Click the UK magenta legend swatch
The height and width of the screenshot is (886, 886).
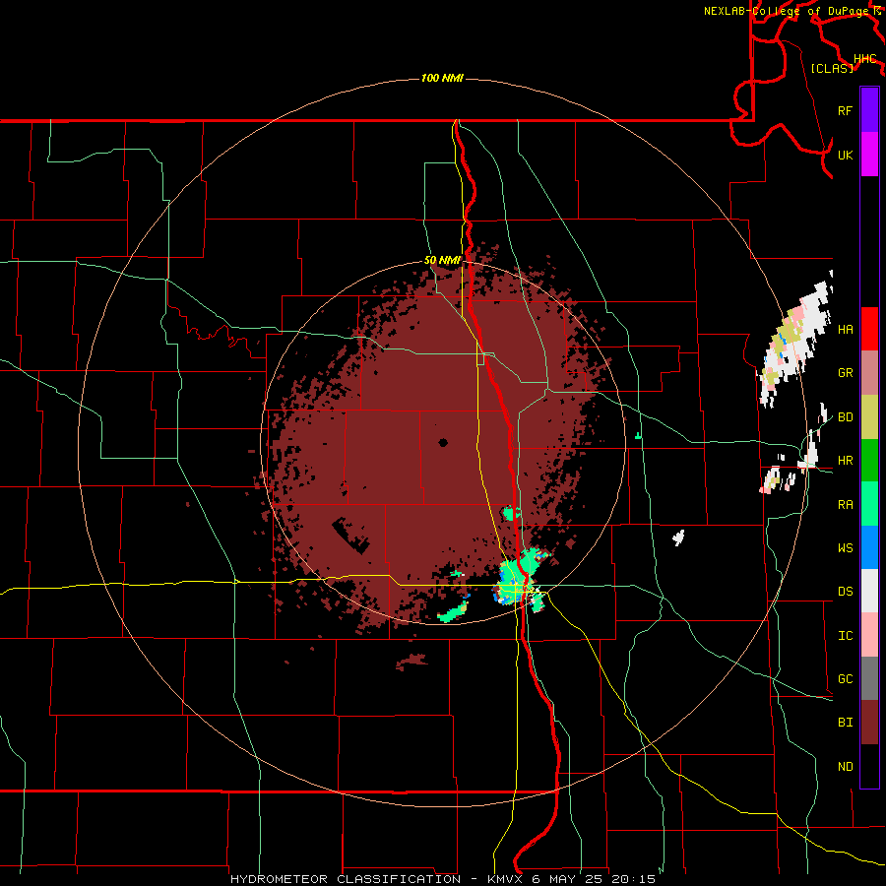[869, 155]
